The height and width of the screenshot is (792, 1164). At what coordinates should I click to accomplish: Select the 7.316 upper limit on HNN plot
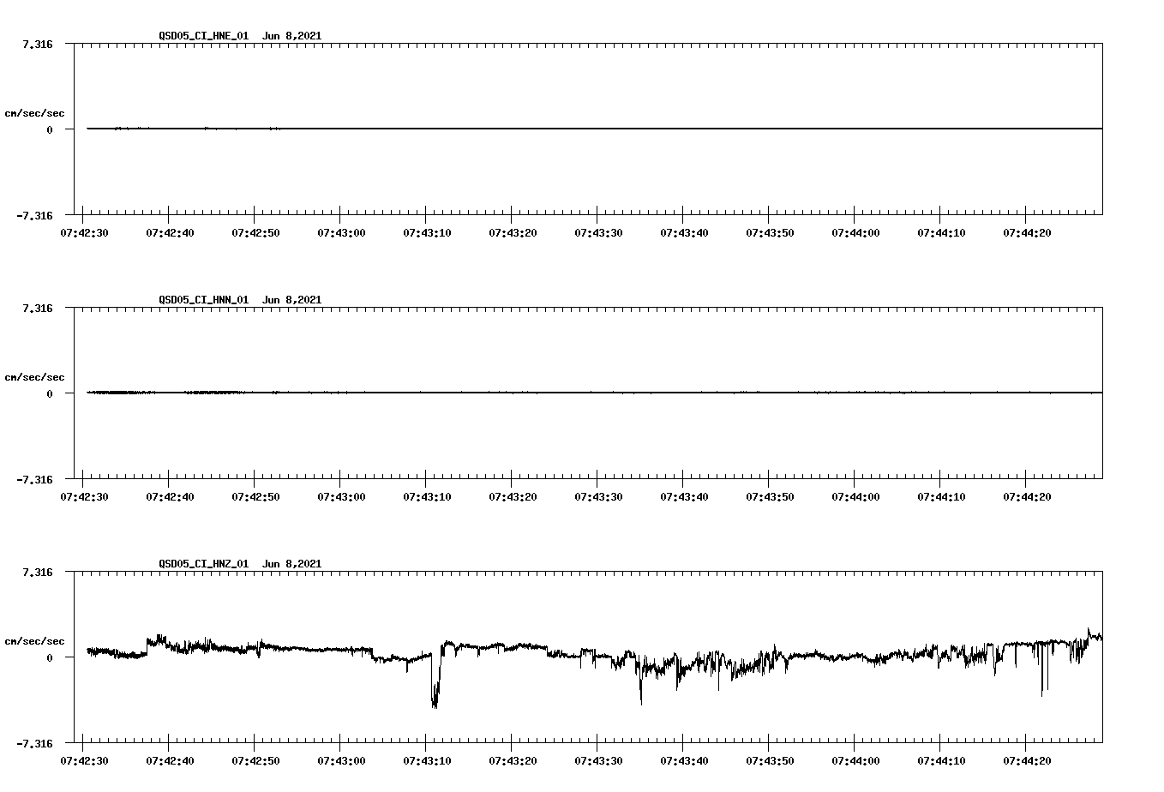(37, 308)
